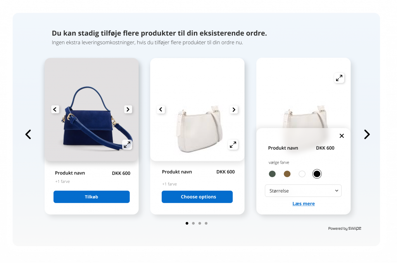Show next image of white bag in middle card
Viewport: 397px width, 263px height.
tap(234, 109)
